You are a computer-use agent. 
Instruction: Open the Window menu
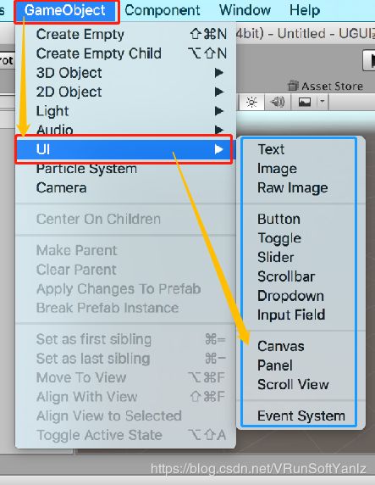245,10
